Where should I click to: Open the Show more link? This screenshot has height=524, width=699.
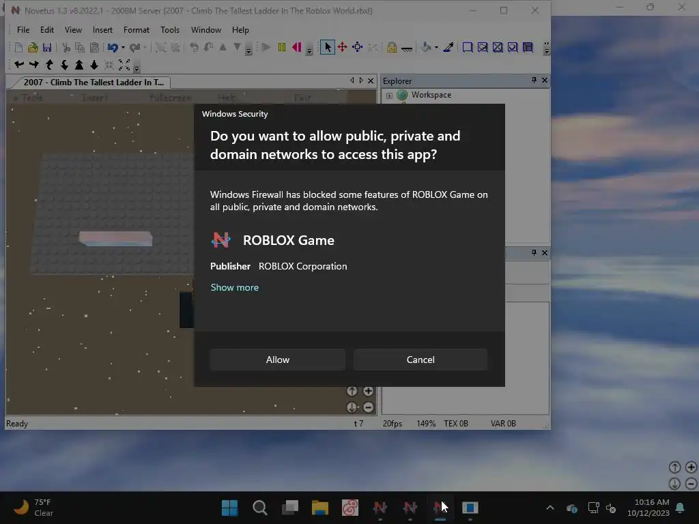coord(235,287)
